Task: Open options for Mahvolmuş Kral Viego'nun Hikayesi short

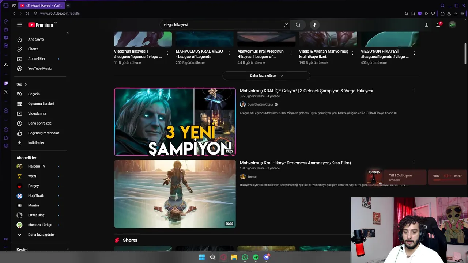Action: point(291,53)
